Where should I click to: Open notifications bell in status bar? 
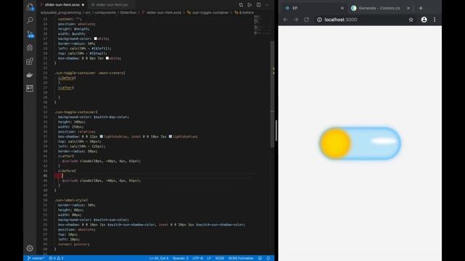[x=268, y=258]
